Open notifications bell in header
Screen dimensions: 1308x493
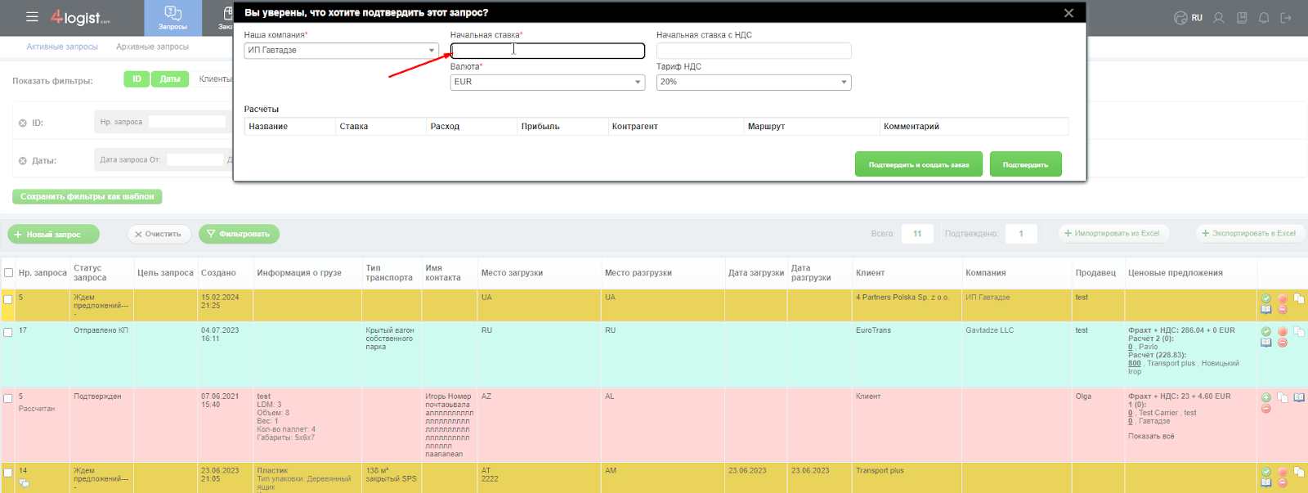[x=1264, y=17]
